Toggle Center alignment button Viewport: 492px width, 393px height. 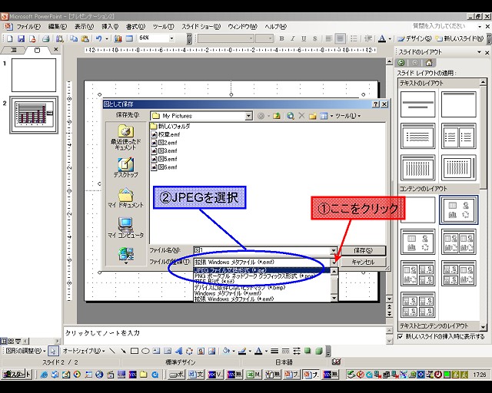pos(340,38)
